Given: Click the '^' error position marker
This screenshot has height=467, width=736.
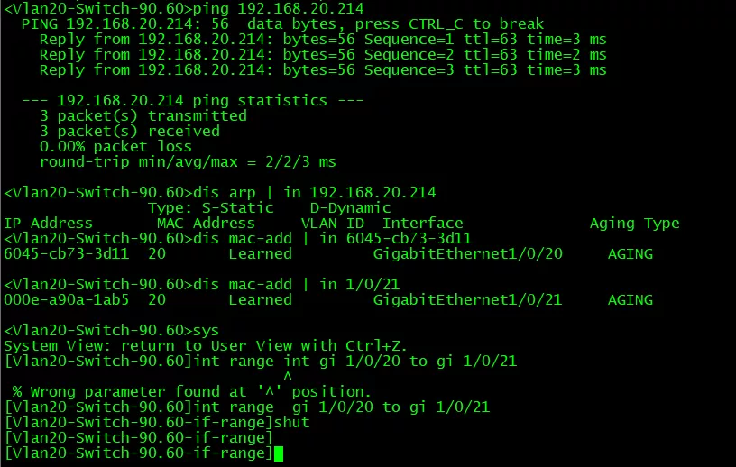Looking at the screenshot, I should click(x=288, y=377).
